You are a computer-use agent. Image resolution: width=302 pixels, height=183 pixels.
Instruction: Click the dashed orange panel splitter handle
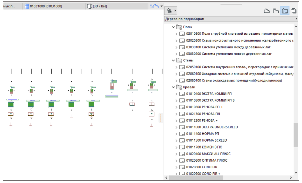[161, 118]
